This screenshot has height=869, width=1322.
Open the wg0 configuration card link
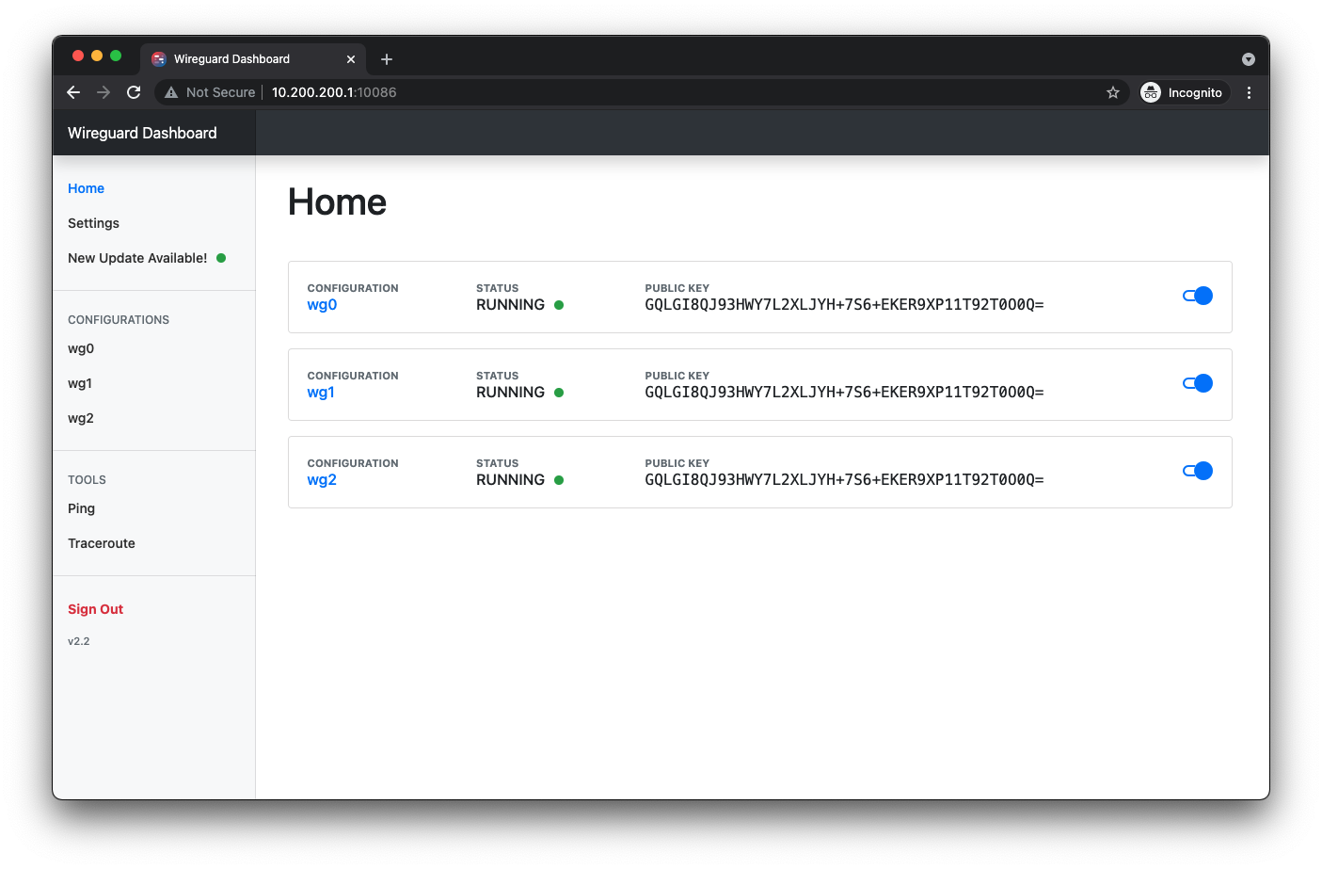[322, 305]
